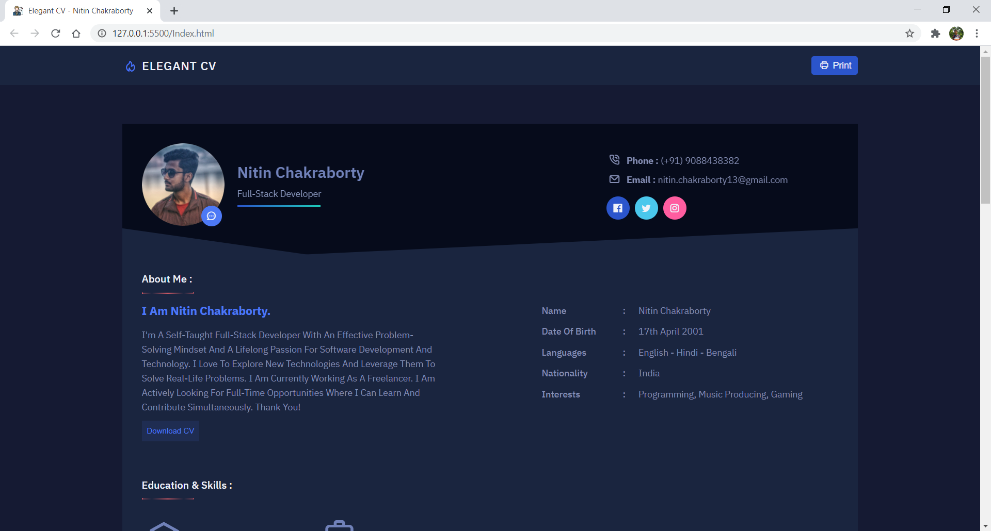Click the Download CV link
This screenshot has width=991, height=531.
tap(170, 430)
